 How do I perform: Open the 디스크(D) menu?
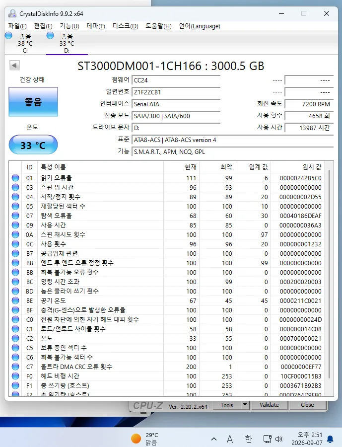[125, 26]
